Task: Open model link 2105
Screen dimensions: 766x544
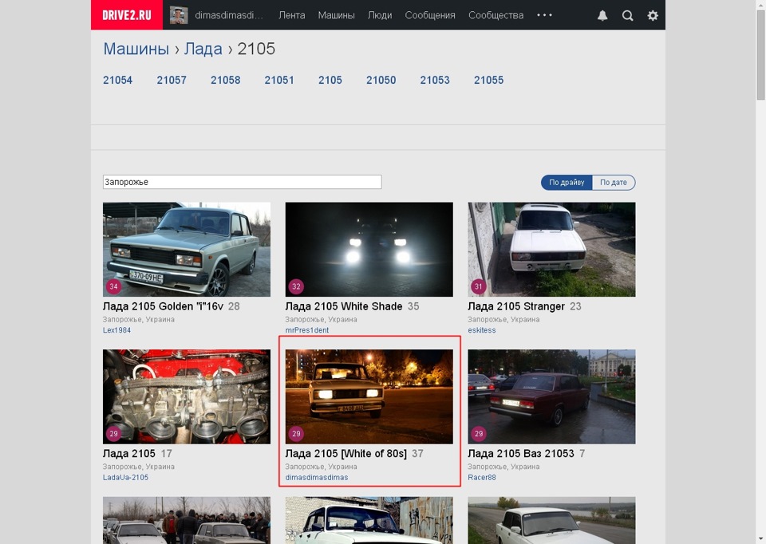Action: (x=330, y=80)
